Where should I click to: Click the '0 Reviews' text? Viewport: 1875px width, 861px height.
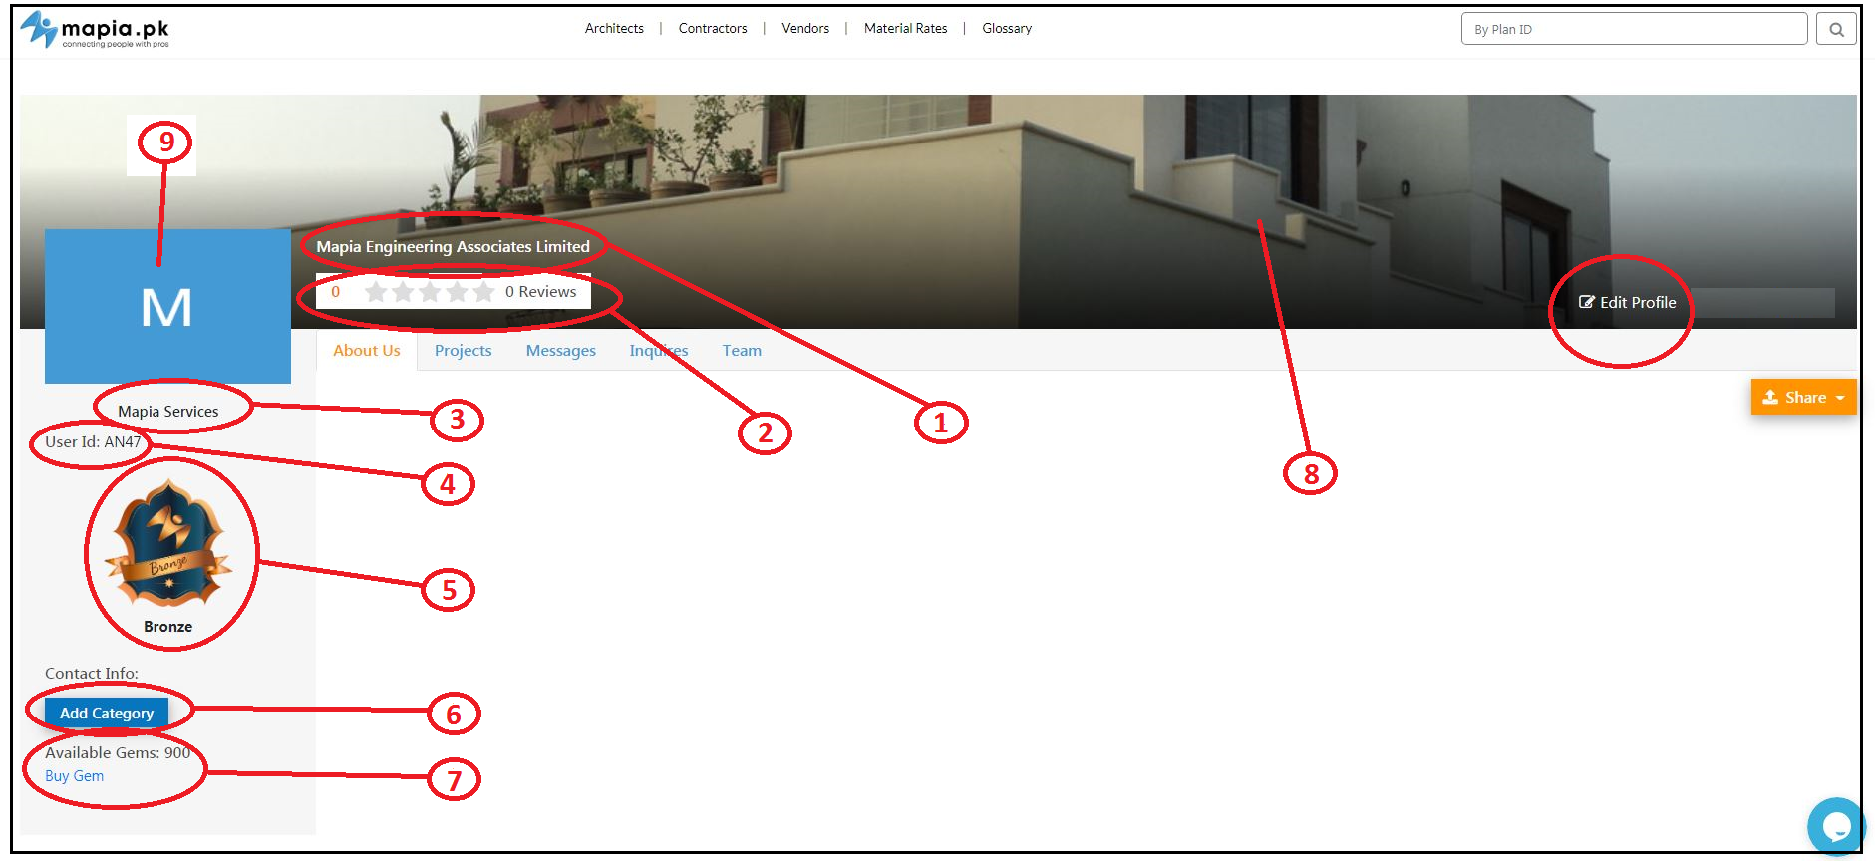coord(540,291)
